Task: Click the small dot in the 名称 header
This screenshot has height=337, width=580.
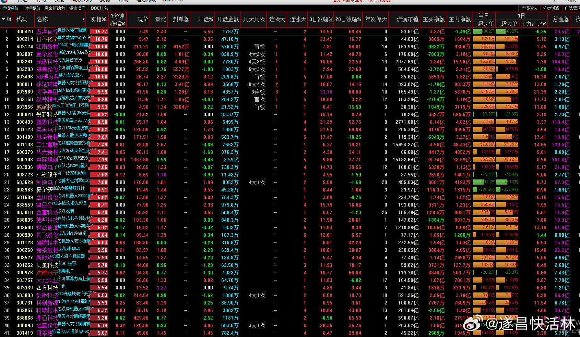Action: point(83,20)
